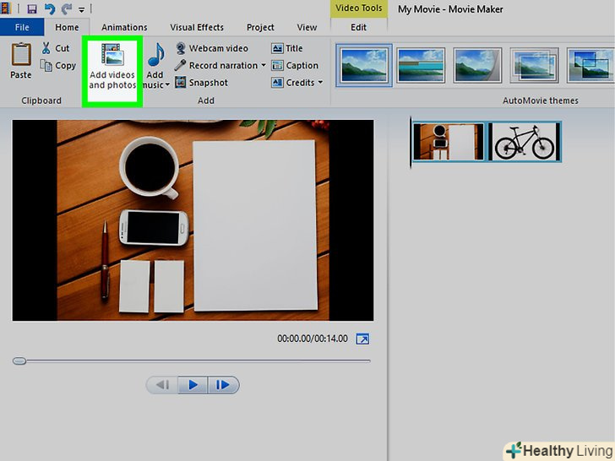Open the Add music dropdown
Image resolution: width=615 pixels, height=461 pixels.
[x=167, y=84]
